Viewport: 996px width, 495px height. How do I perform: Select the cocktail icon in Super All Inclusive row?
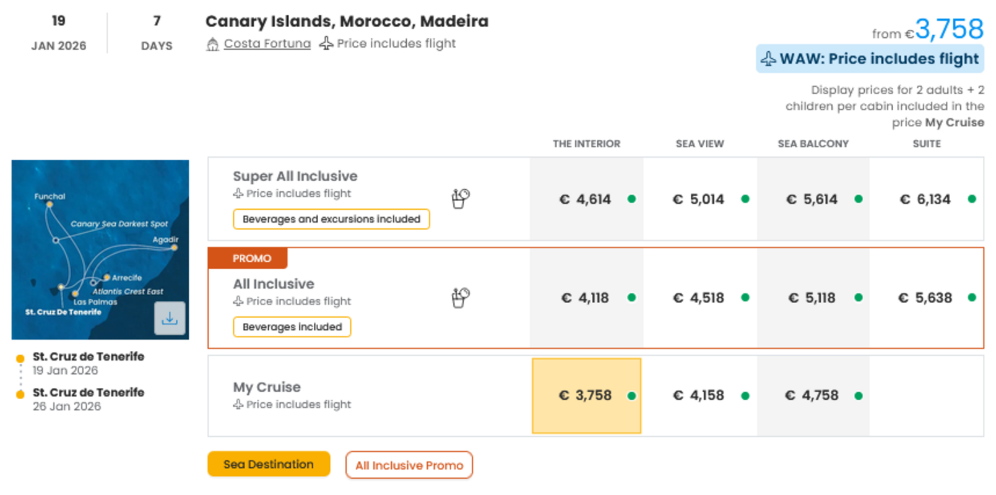[x=460, y=198]
